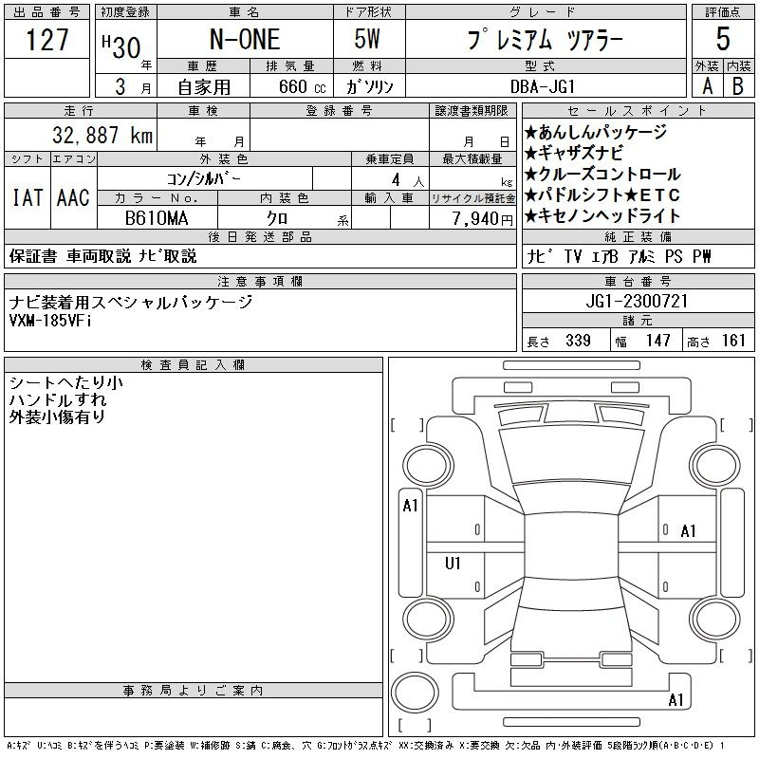Screen dimensions: 759x759
Task: Click sales point ★パドルシフト★ETC
Action: (602, 195)
